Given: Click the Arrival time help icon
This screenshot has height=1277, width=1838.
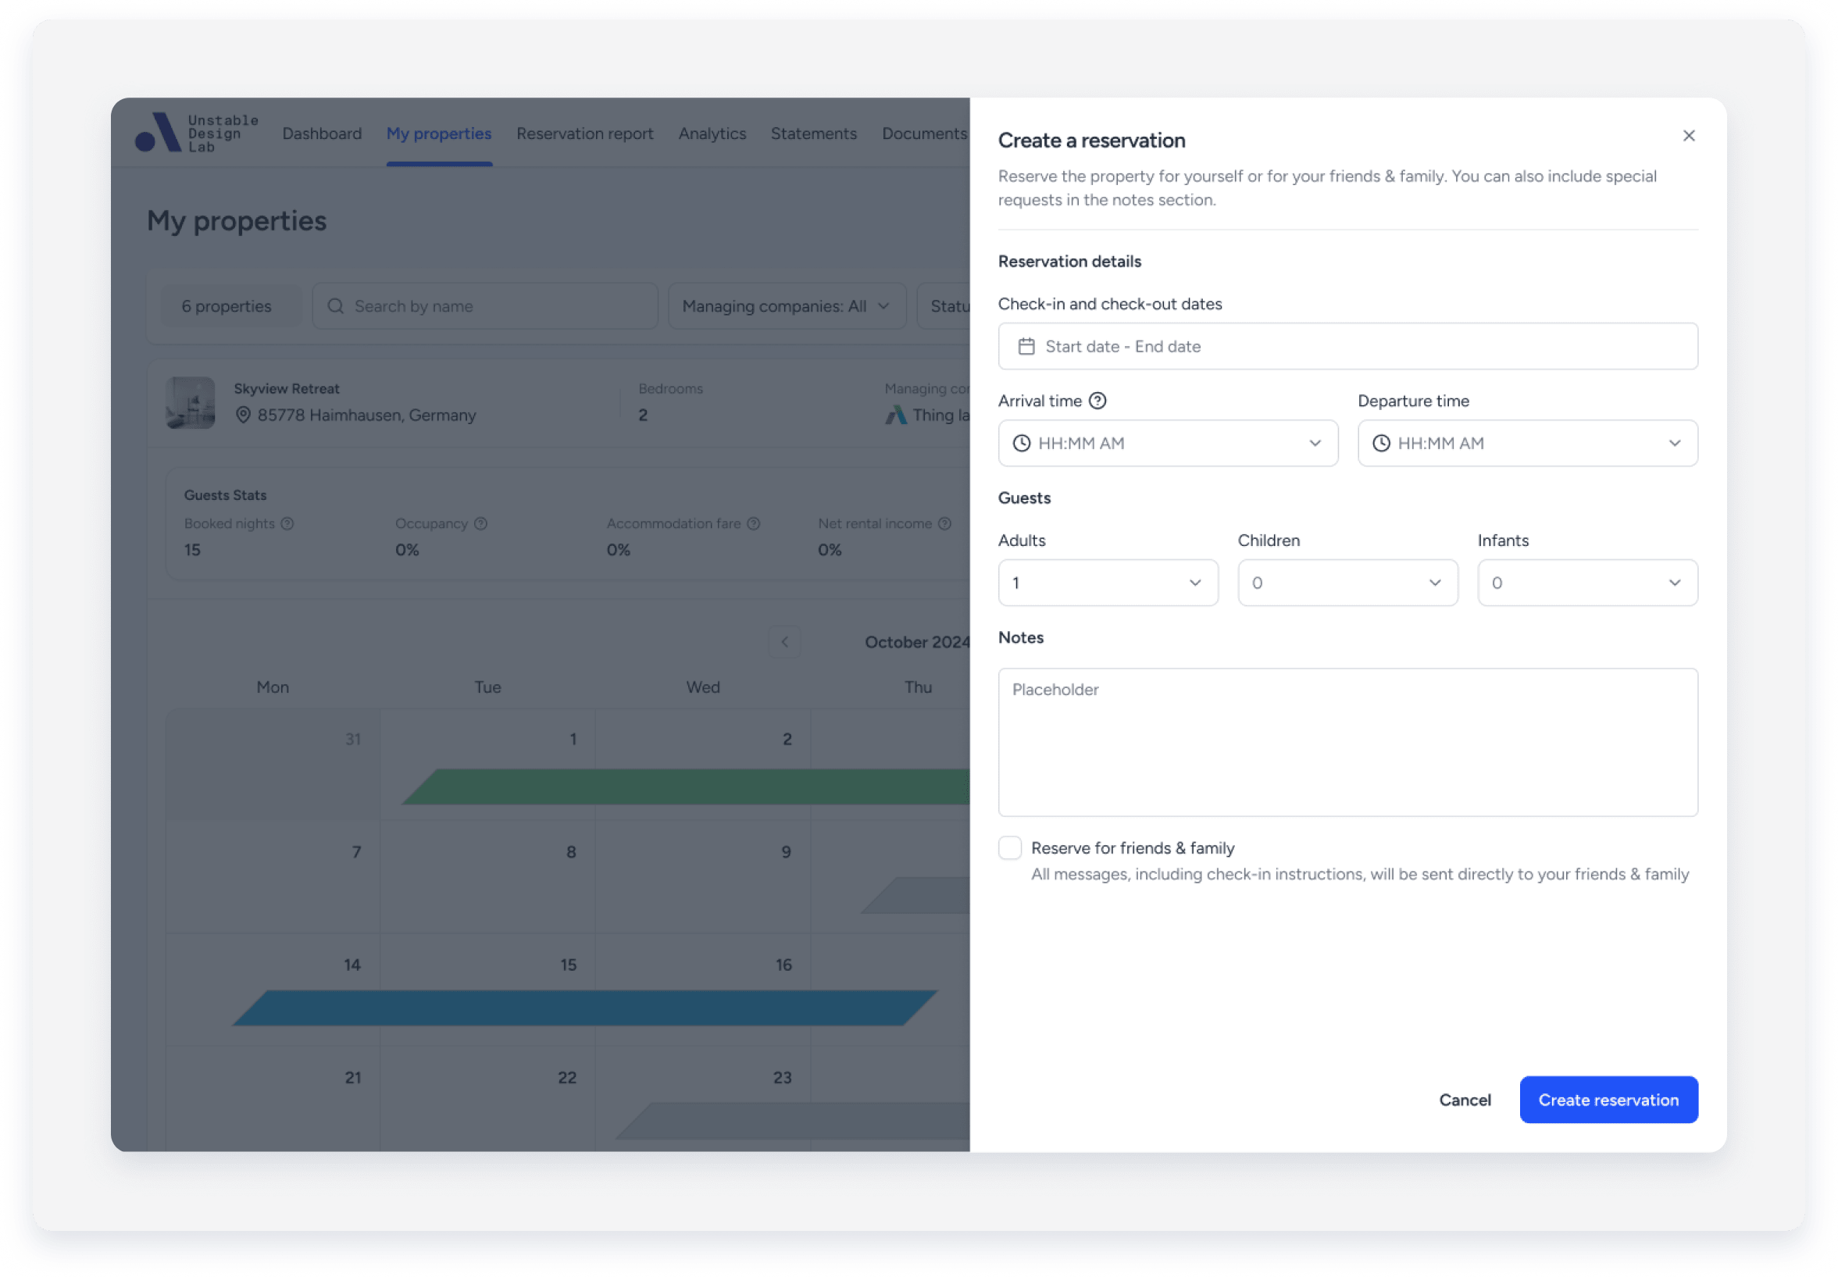Looking at the screenshot, I should coord(1097,401).
